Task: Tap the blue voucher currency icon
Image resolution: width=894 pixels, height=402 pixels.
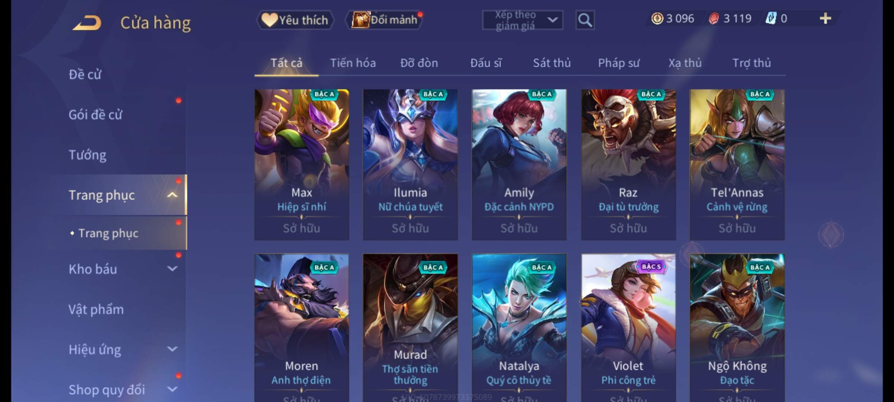Action: 770,18
